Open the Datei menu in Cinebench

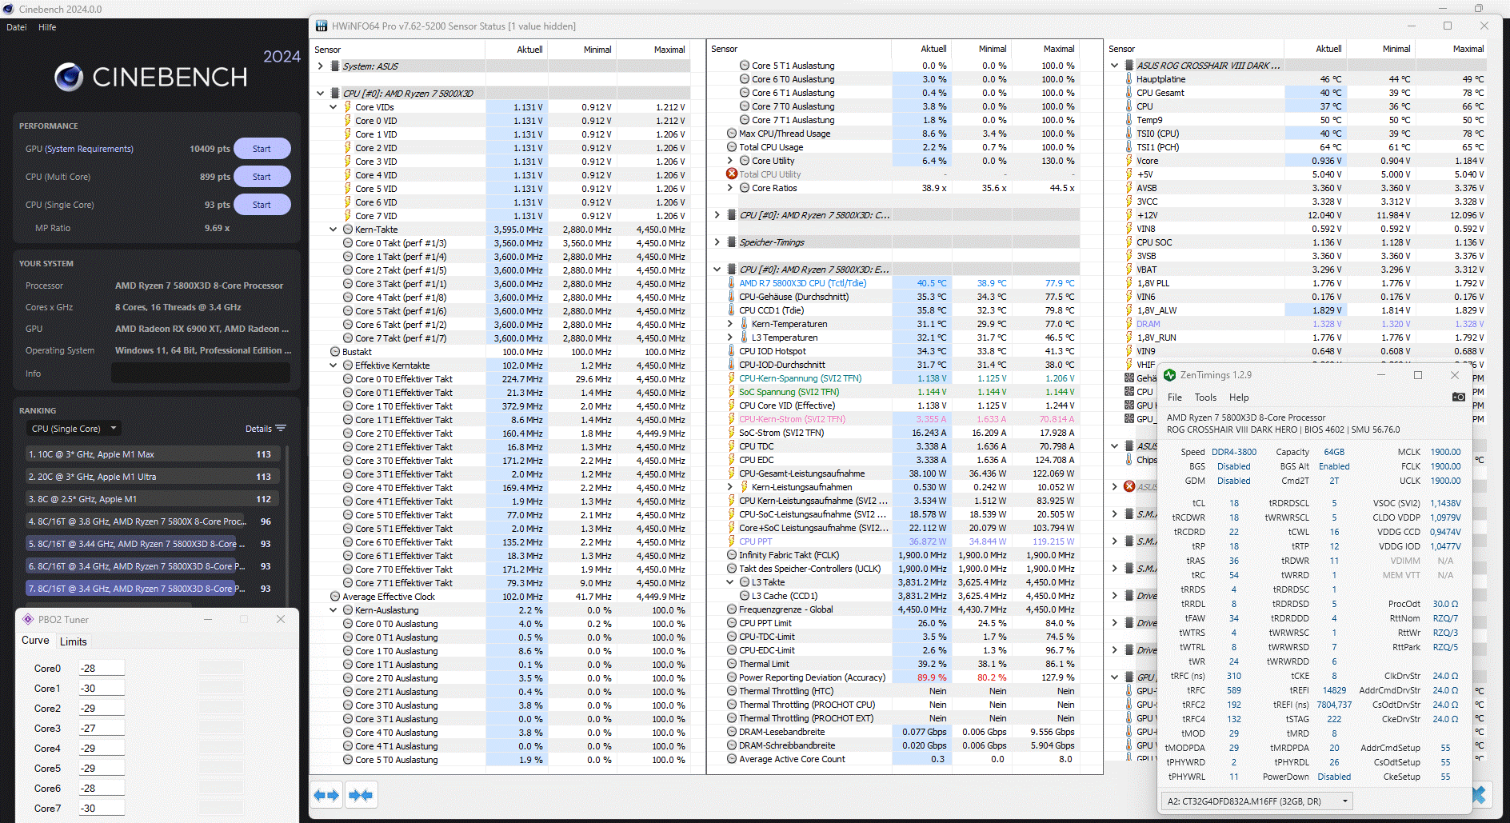coord(17,27)
